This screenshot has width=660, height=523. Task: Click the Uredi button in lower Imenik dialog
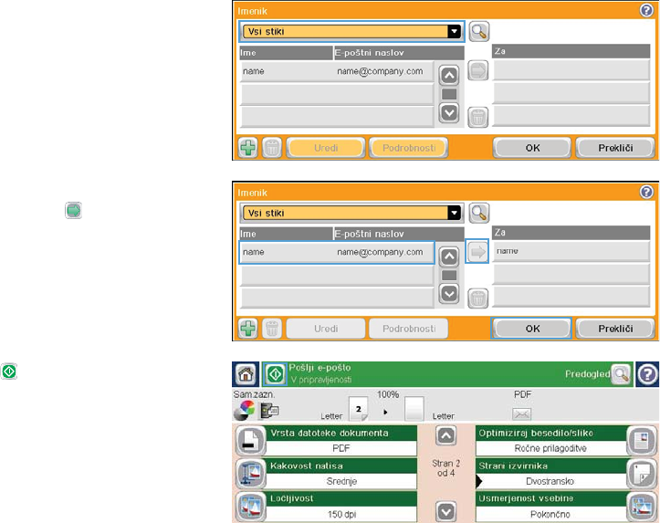(x=326, y=329)
